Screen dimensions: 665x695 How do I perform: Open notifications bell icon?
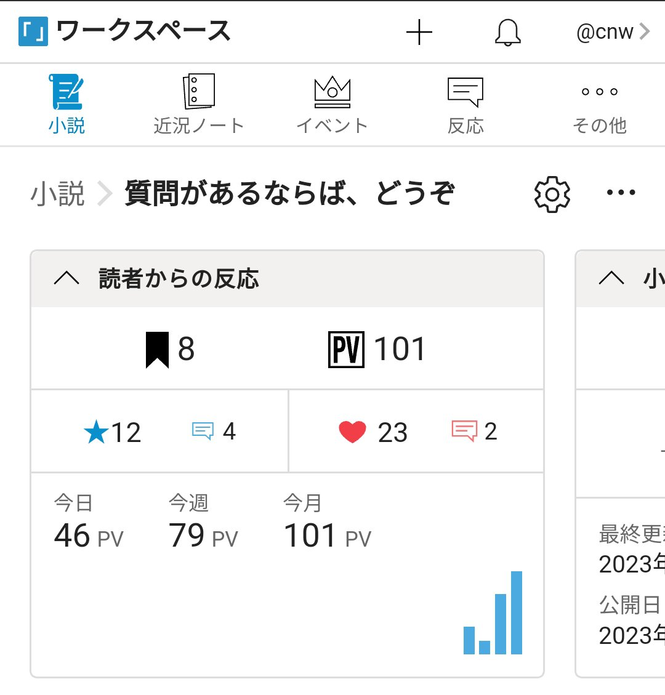508,32
